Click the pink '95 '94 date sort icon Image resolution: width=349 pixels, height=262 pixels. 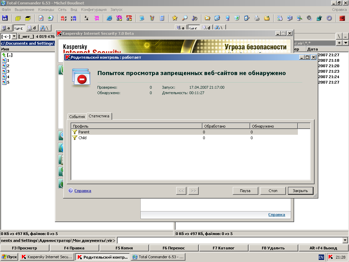point(96,18)
